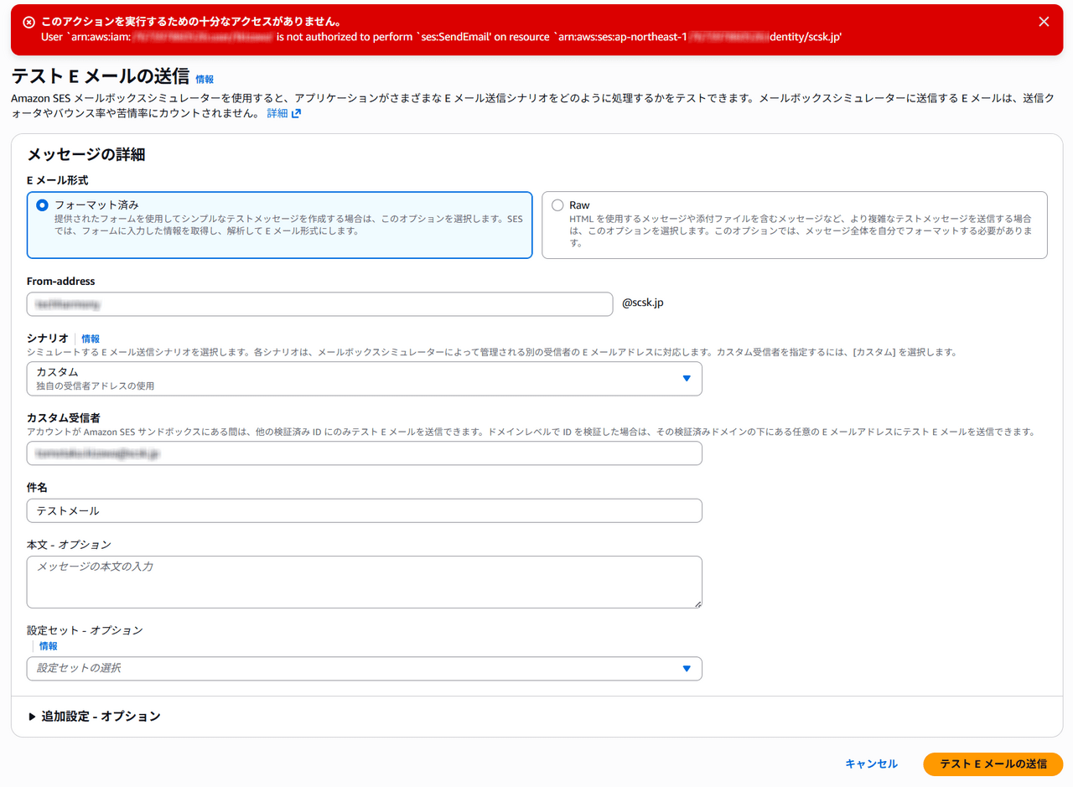Viewport: 1073px width, 787px height.
Task: Click the 本文 message body text area
Action: pos(364,582)
